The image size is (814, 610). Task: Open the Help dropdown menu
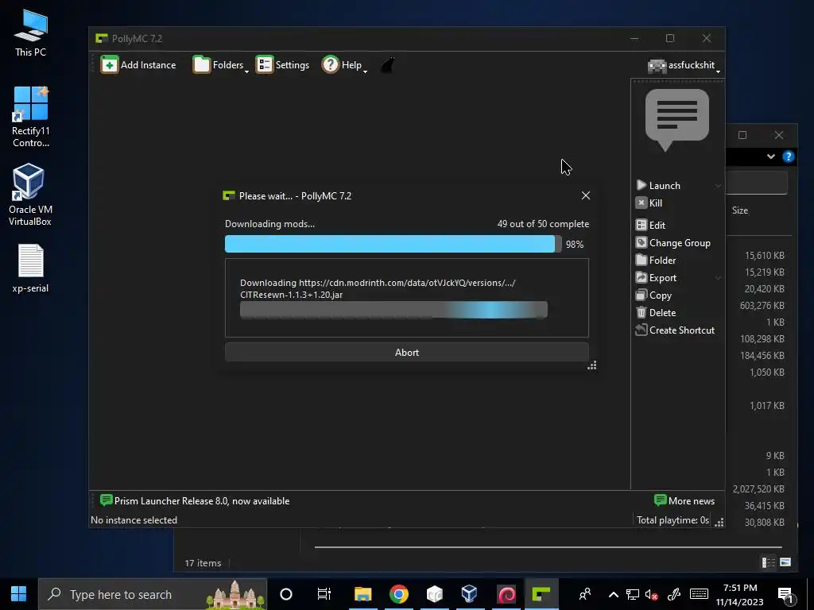click(x=344, y=65)
